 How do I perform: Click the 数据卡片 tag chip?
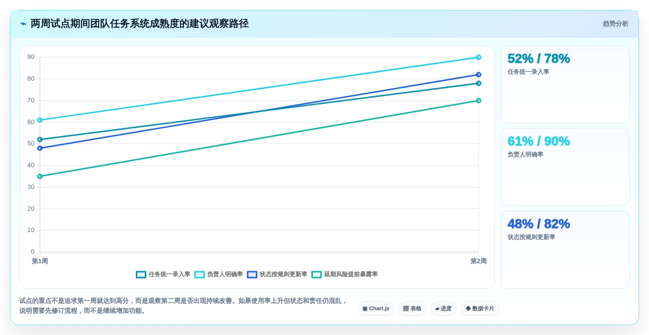click(x=479, y=308)
